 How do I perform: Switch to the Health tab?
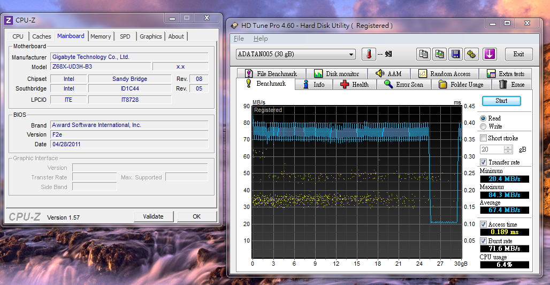coord(354,84)
